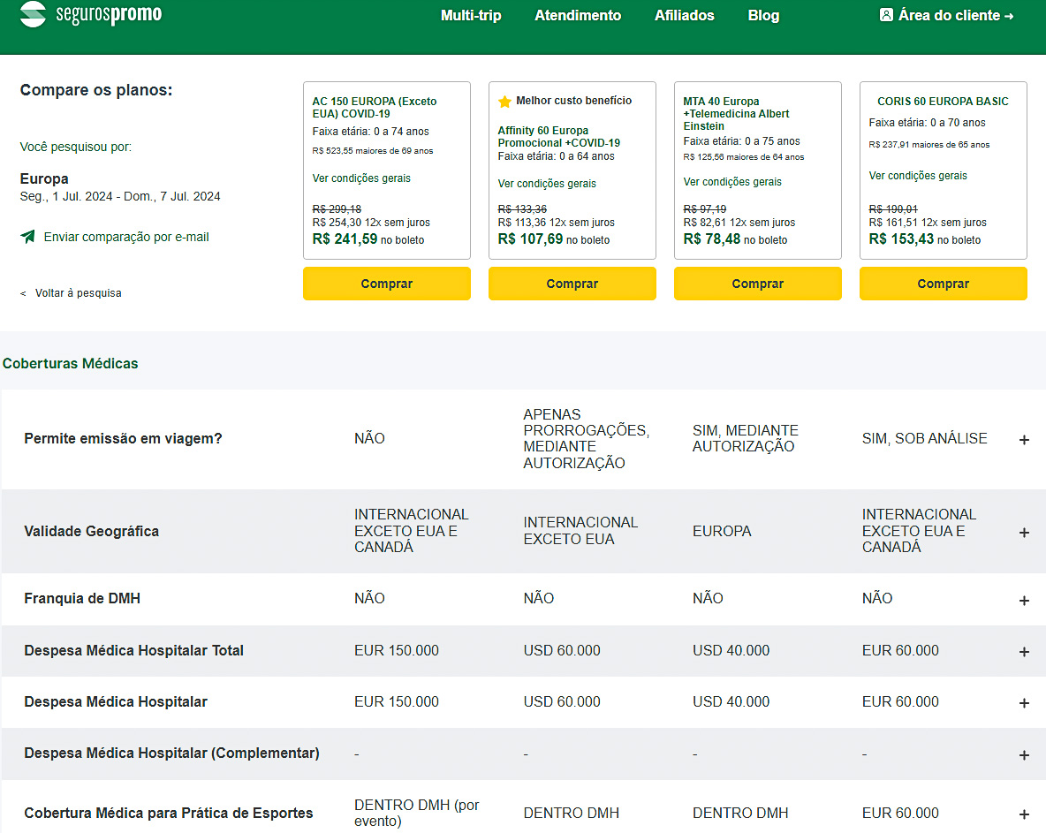Open Ver condições gerais for CORIS 60 EUROPA
This screenshot has height=833, width=1046.
tap(918, 176)
